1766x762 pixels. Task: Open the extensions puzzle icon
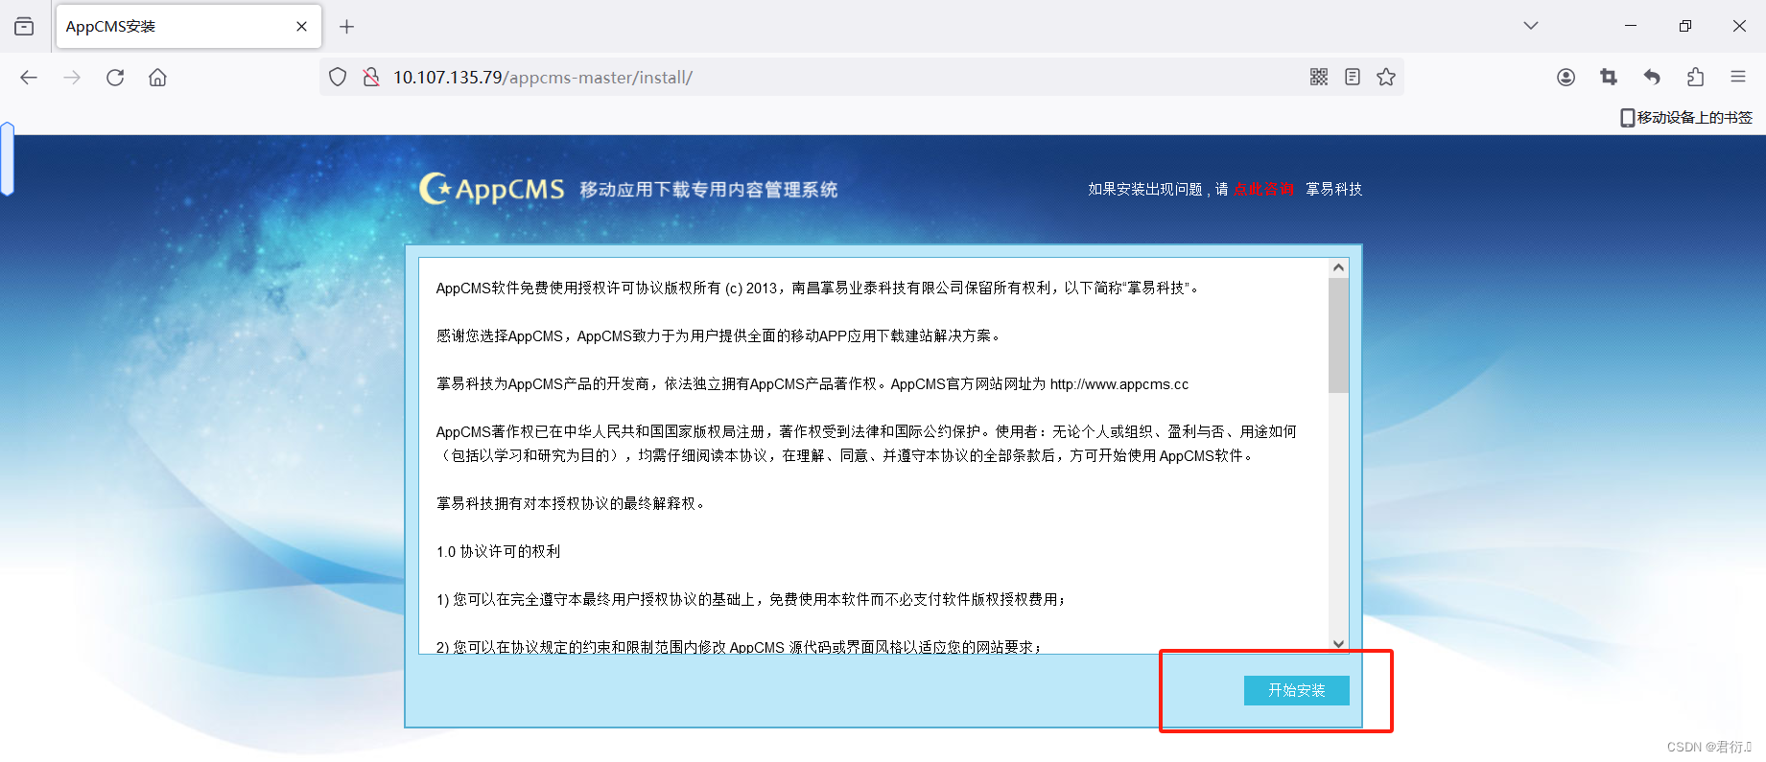click(x=1695, y=77)
